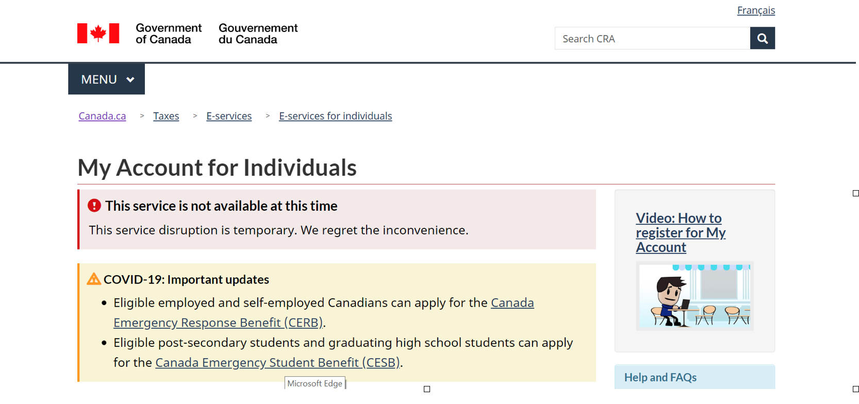The height and width of the screenshot is (404, 859).
Task: Click the Canada flag logo
Action: [x=98, y=33]
